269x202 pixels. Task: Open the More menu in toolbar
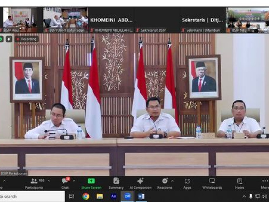[265, 183]
